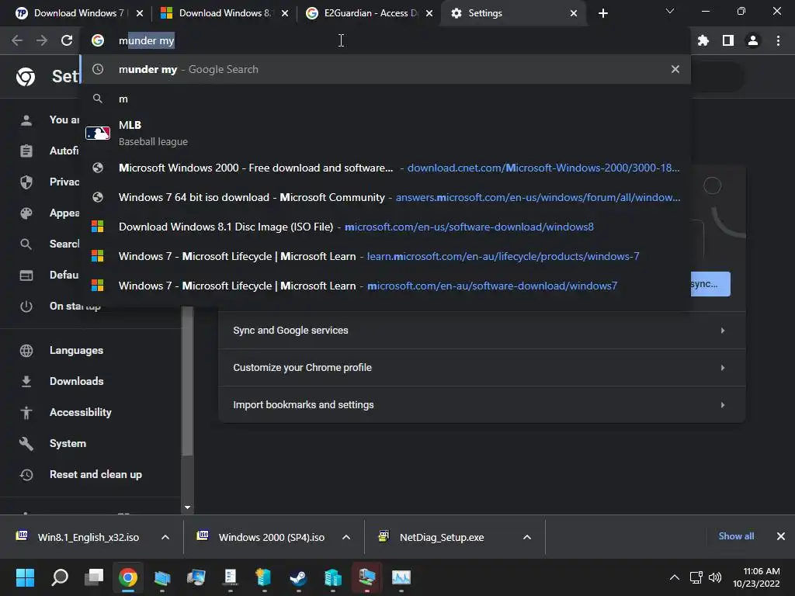Screen dimensions: 795x596
Task: Expand Import bookmarks and settings row
Action: point(481,405)
